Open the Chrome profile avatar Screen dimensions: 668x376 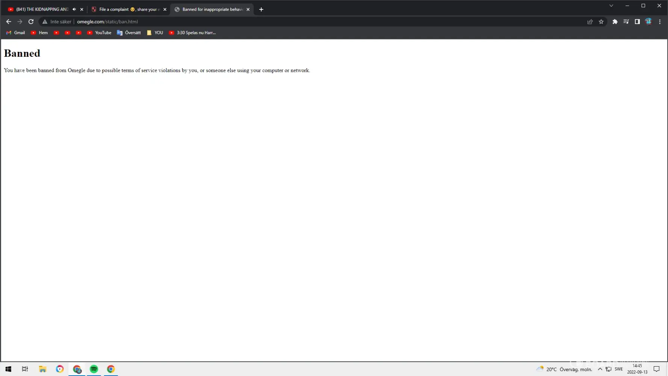click(x=648, y=21)
